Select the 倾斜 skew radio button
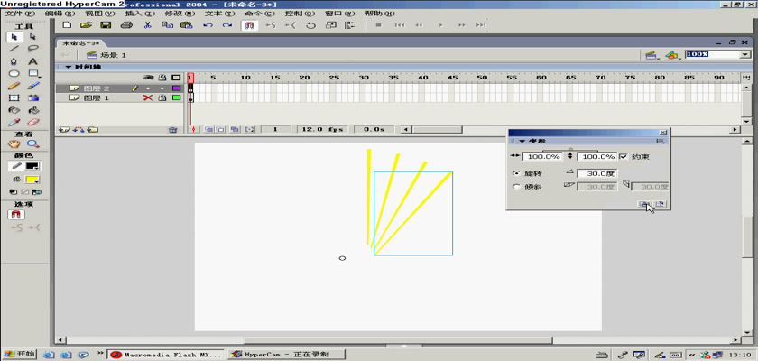This screenshot has width=758, height=361. point(516,187)
